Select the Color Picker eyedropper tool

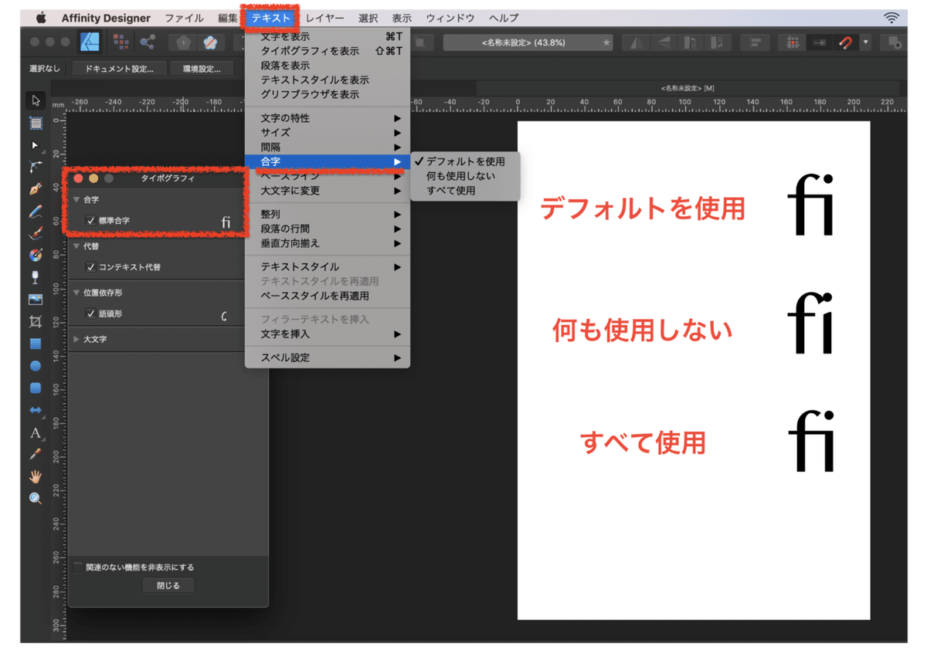point(36,454)
